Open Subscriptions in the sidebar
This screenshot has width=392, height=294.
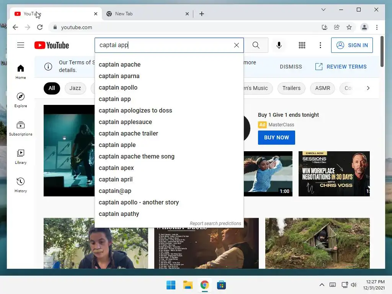pyautogui.click(x=21, y=129)
